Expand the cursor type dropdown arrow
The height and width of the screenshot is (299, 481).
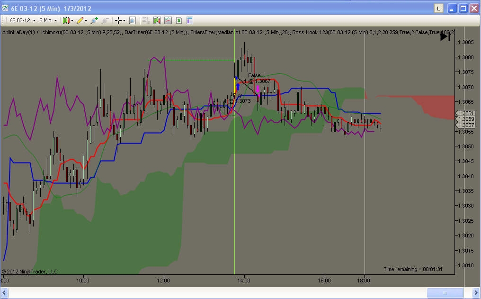pos(124,20)
